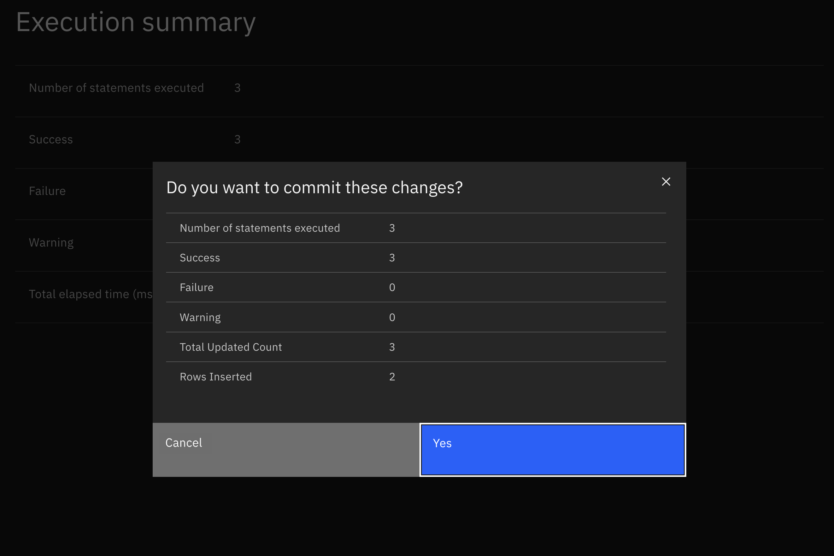
Task: Click the Execution summary heading
Action: (135, 22)
